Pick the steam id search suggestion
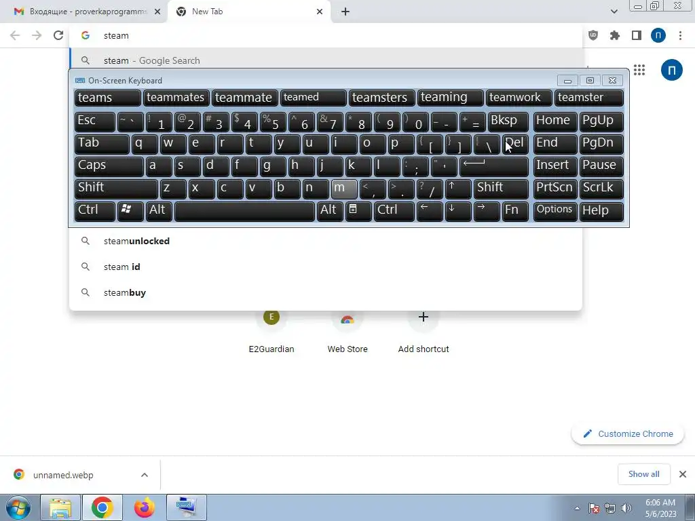This screenshot has height=521, width=695. [x=326, y=267]
